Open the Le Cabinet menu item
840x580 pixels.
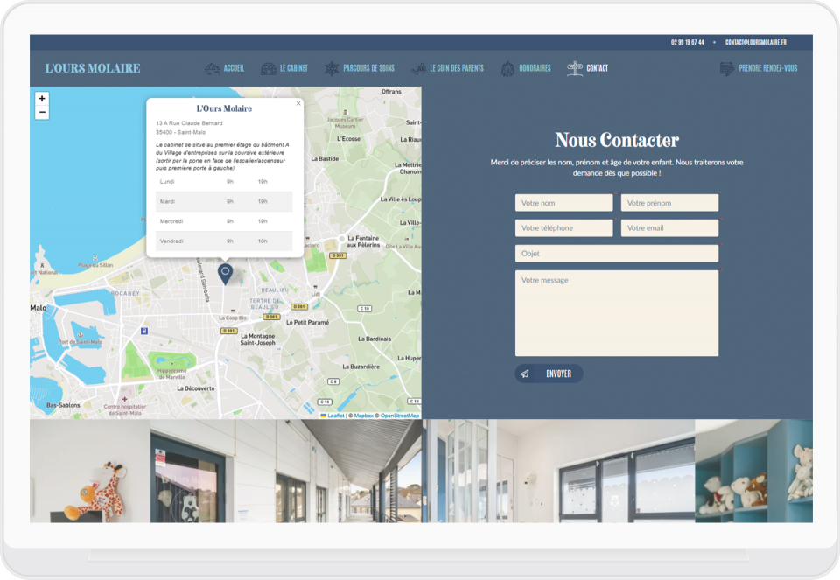294,68
